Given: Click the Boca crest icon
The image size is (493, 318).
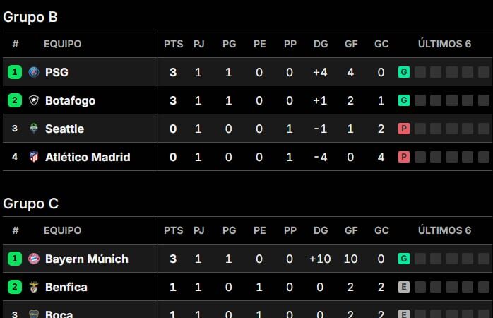Looking at the screenshot, I should click(x=34, y=314).
